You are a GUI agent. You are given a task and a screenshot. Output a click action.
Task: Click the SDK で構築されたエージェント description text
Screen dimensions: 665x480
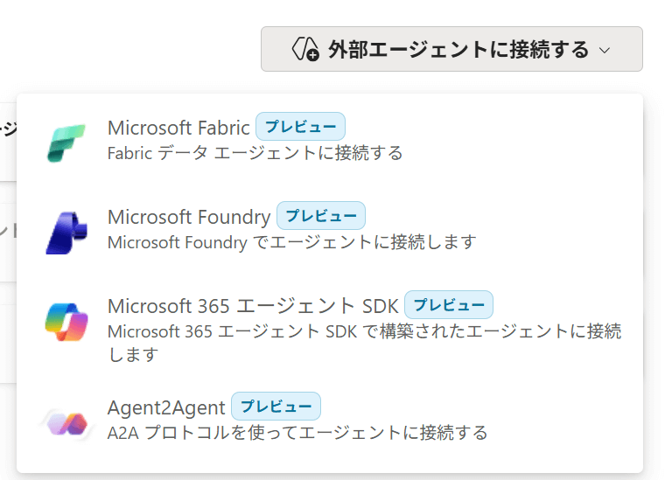coord(364,331)
